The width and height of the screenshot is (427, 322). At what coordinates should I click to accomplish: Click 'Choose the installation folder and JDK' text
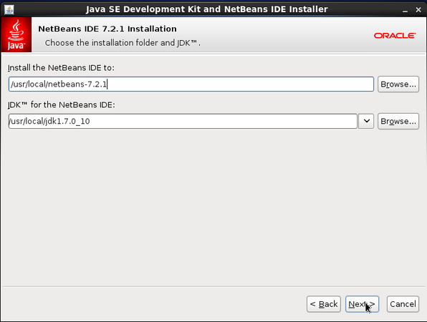pyautogui.click(x=123, y=43)
